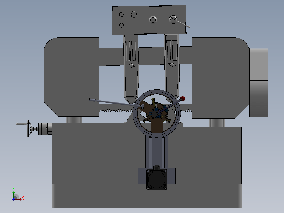This screenshot has width=284, height=213.
Task: Select the left cylindrical support column
Action: tap(74, 120)
